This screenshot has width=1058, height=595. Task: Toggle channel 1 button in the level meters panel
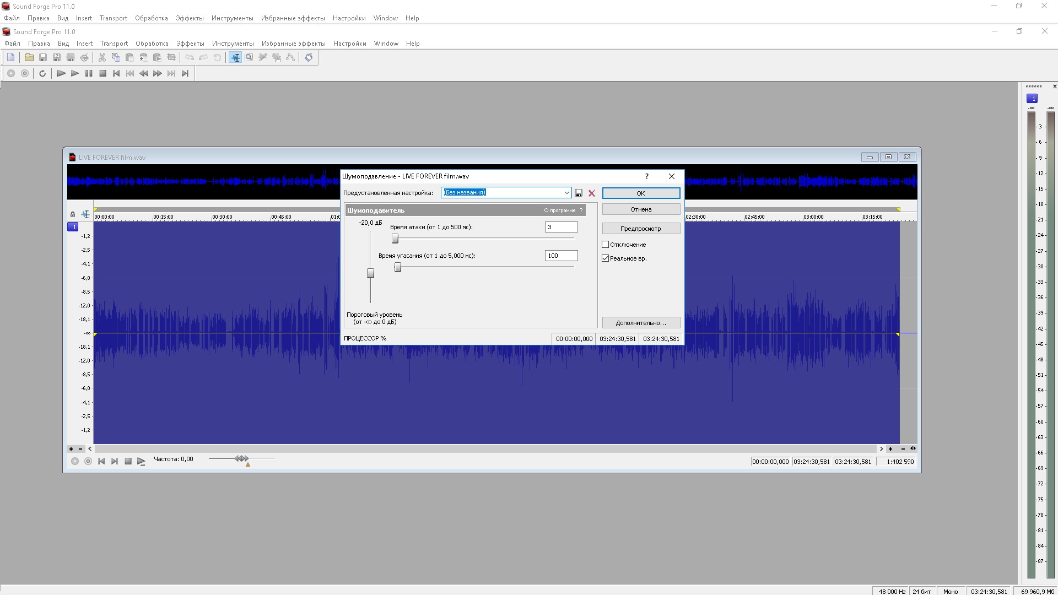[x=1032, y=98]
